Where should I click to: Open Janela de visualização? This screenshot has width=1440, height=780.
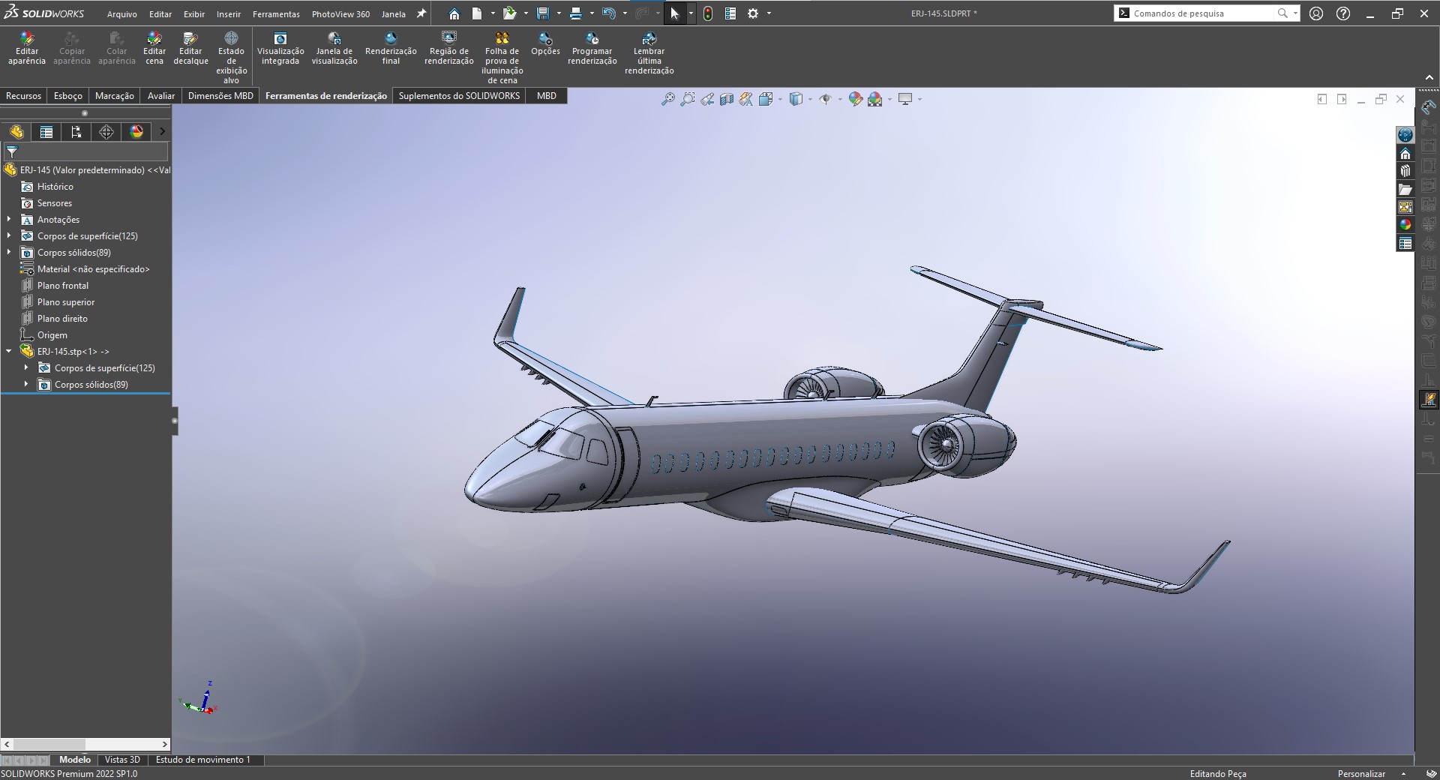[x=334, y=48]
